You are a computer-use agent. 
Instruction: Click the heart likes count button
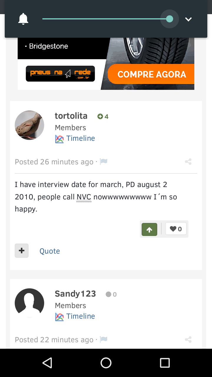[x=176, y=229]
